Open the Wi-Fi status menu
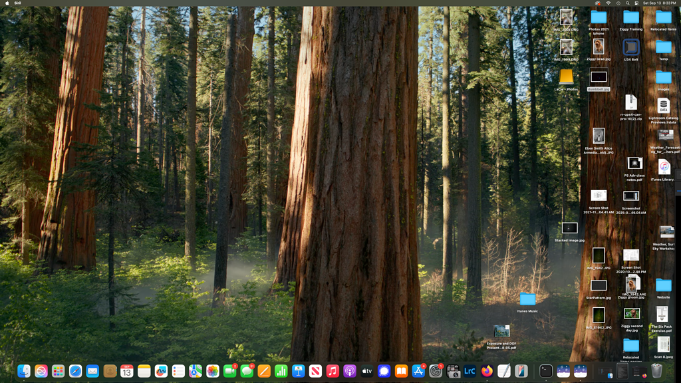 click(x=609, y=3)
